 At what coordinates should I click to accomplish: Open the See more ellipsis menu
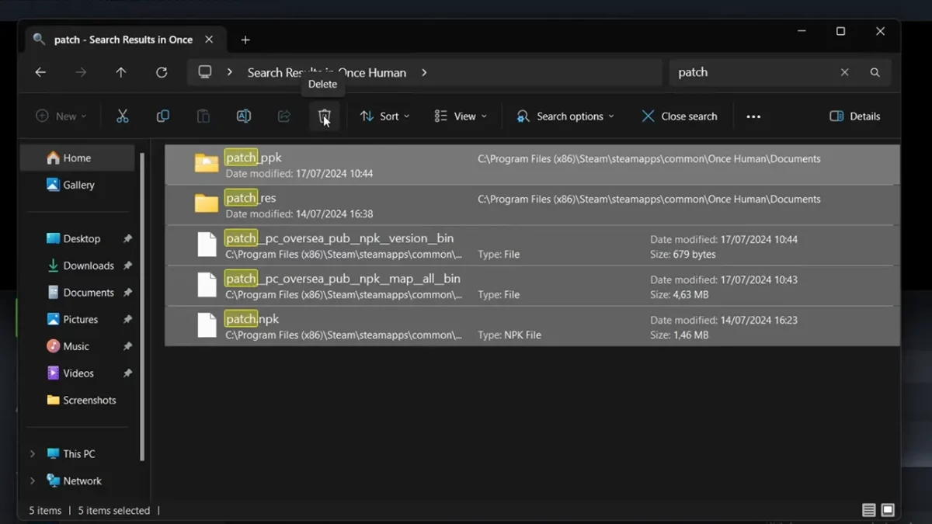[x=753, y=116]
